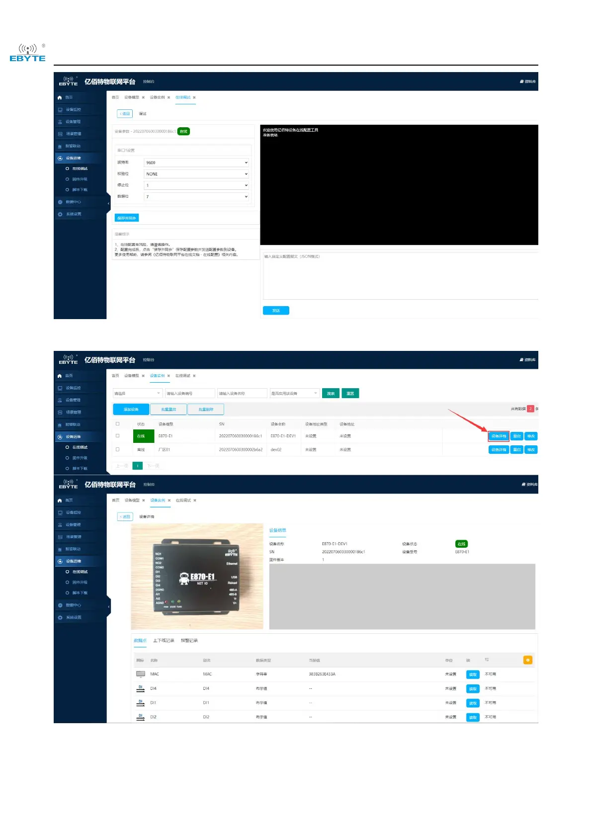Click 返回 button on the online-debug page
This screenshot has width=592, height=837.
coord(124,114)
